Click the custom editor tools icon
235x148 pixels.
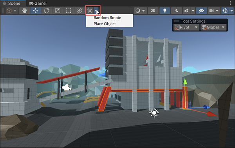(x=90, y=11)
